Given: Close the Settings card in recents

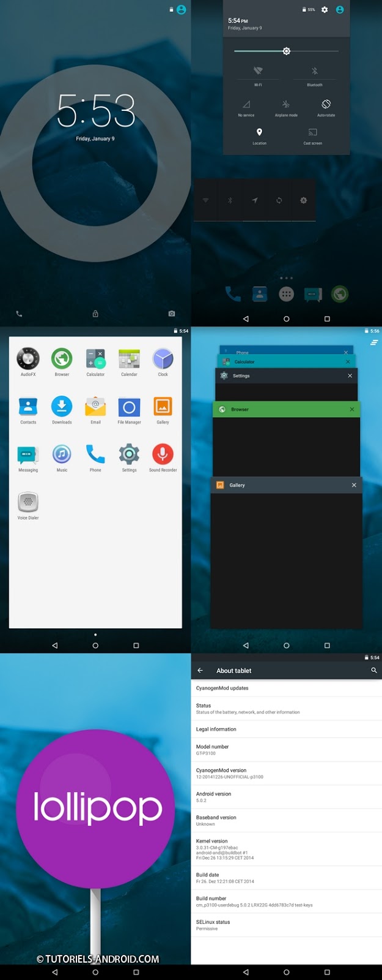Looking at the screenshot, I should 350,375.
